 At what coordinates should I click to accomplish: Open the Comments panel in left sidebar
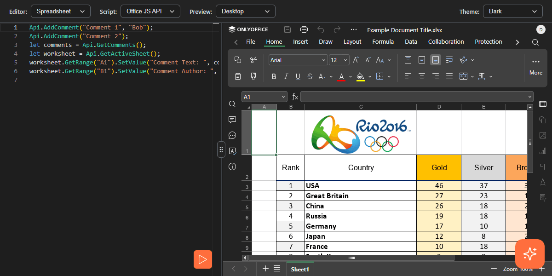coord(232,120)
